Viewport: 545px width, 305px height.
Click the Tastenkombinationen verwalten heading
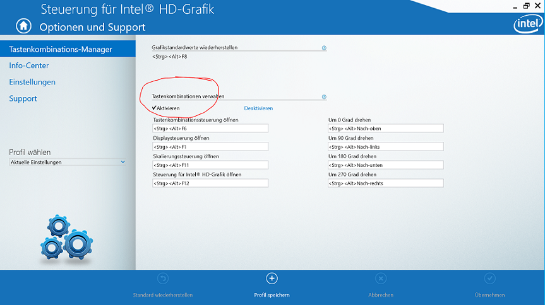coord(188,96)
